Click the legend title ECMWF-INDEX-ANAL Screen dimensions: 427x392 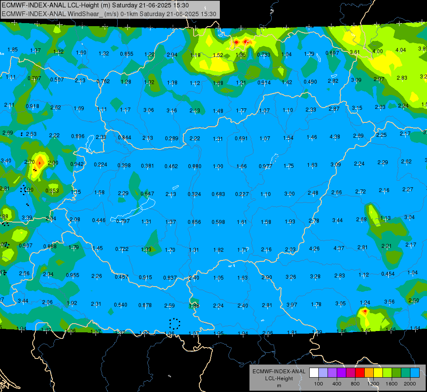[x=279, y=372]
